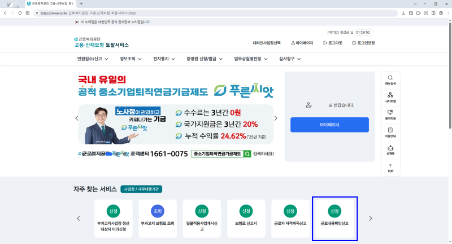
Task: Open 이용안내 usage guide in side panel
Action: click(x=390, y=132)
